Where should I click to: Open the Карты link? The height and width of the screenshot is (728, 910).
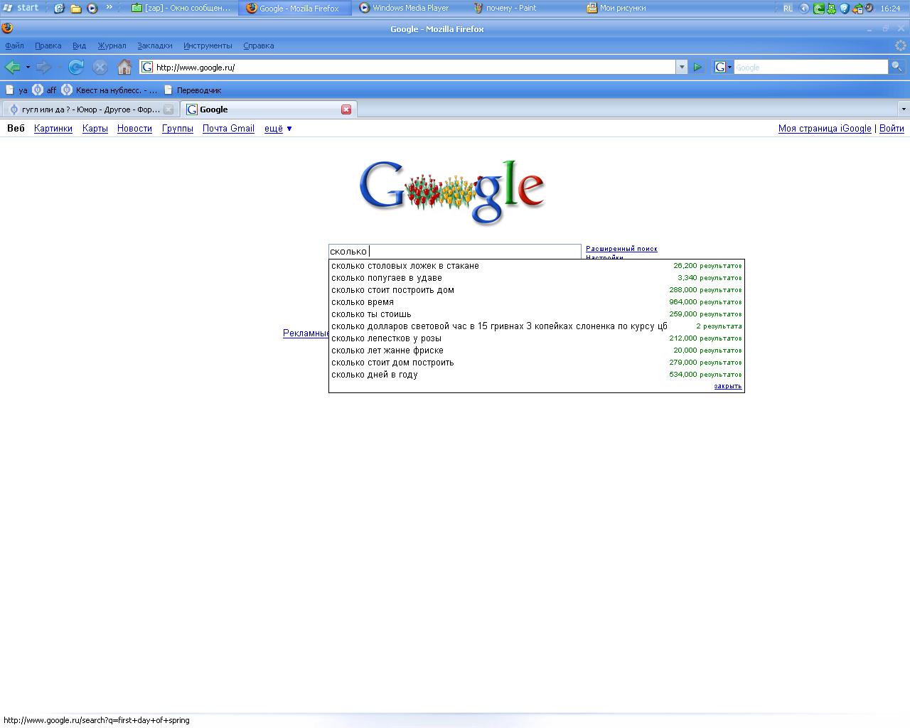click(95, 129)
